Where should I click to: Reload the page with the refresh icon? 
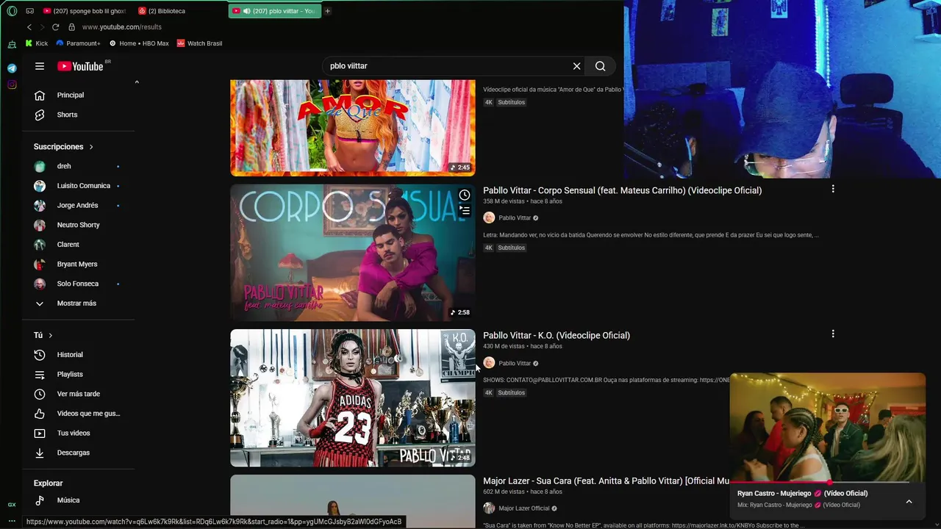pyautogui.click(x=55, y=27)
